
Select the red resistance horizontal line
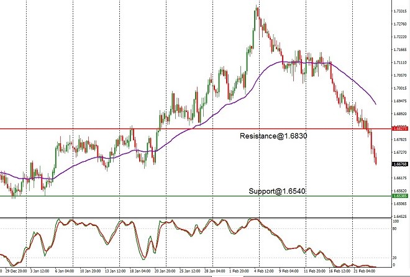click(196, 129)
